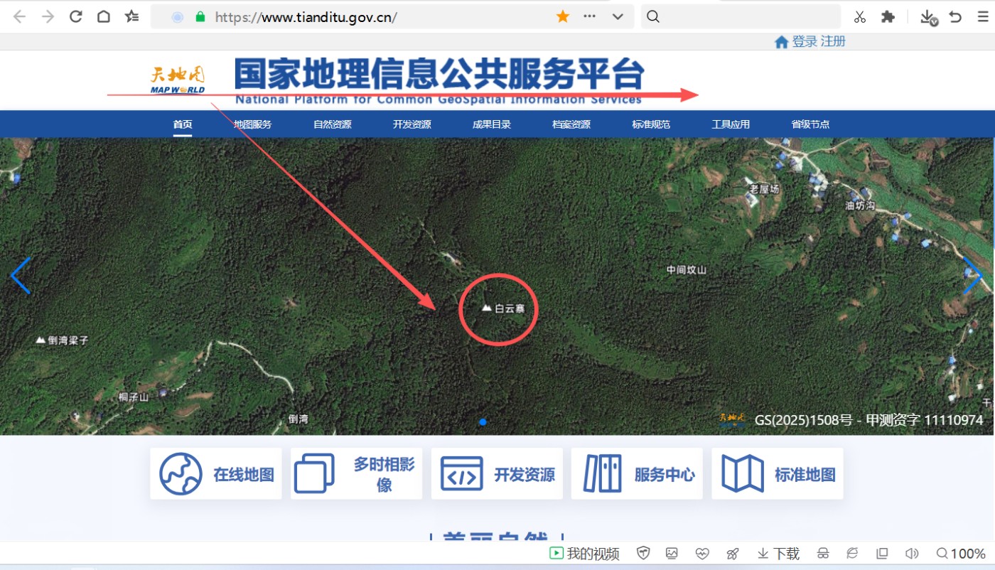Reload the page with the refresh icon
This screenshot has height=570, width=995.
(x=75, y=16)
